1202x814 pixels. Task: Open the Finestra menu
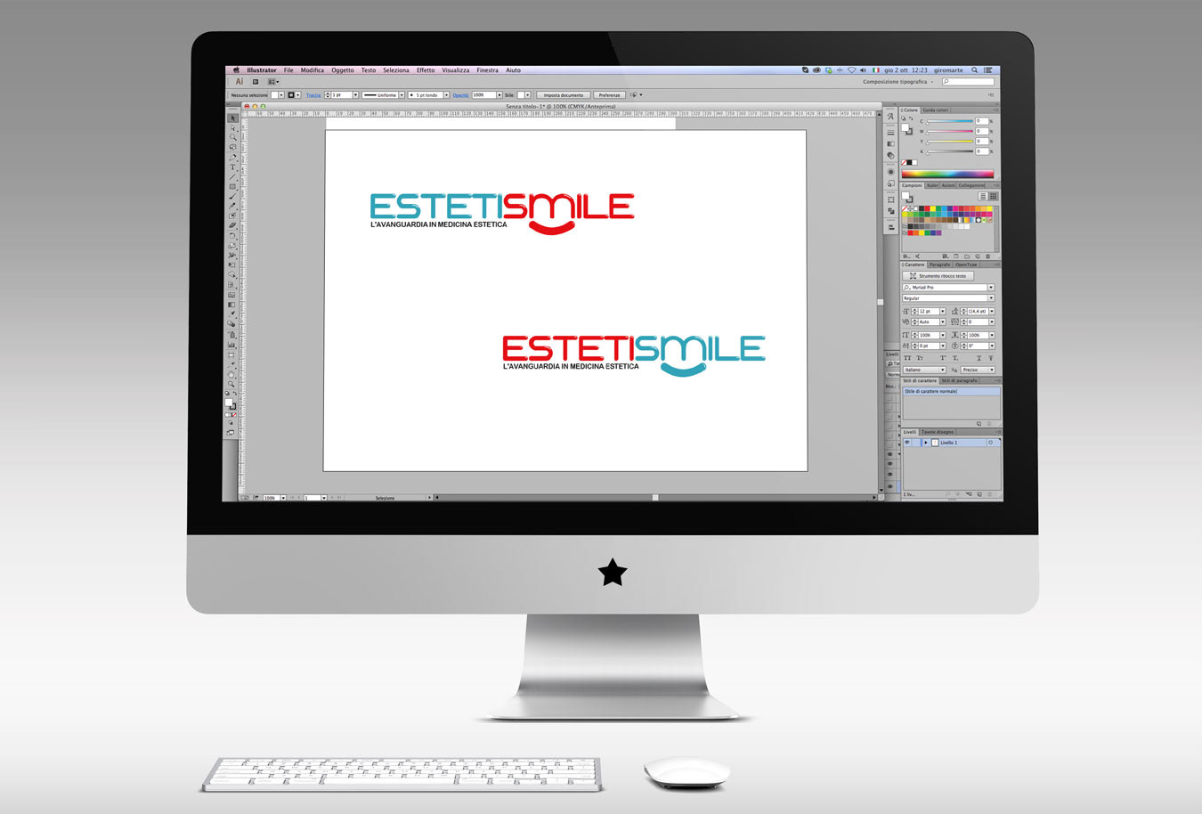point(488,70)
